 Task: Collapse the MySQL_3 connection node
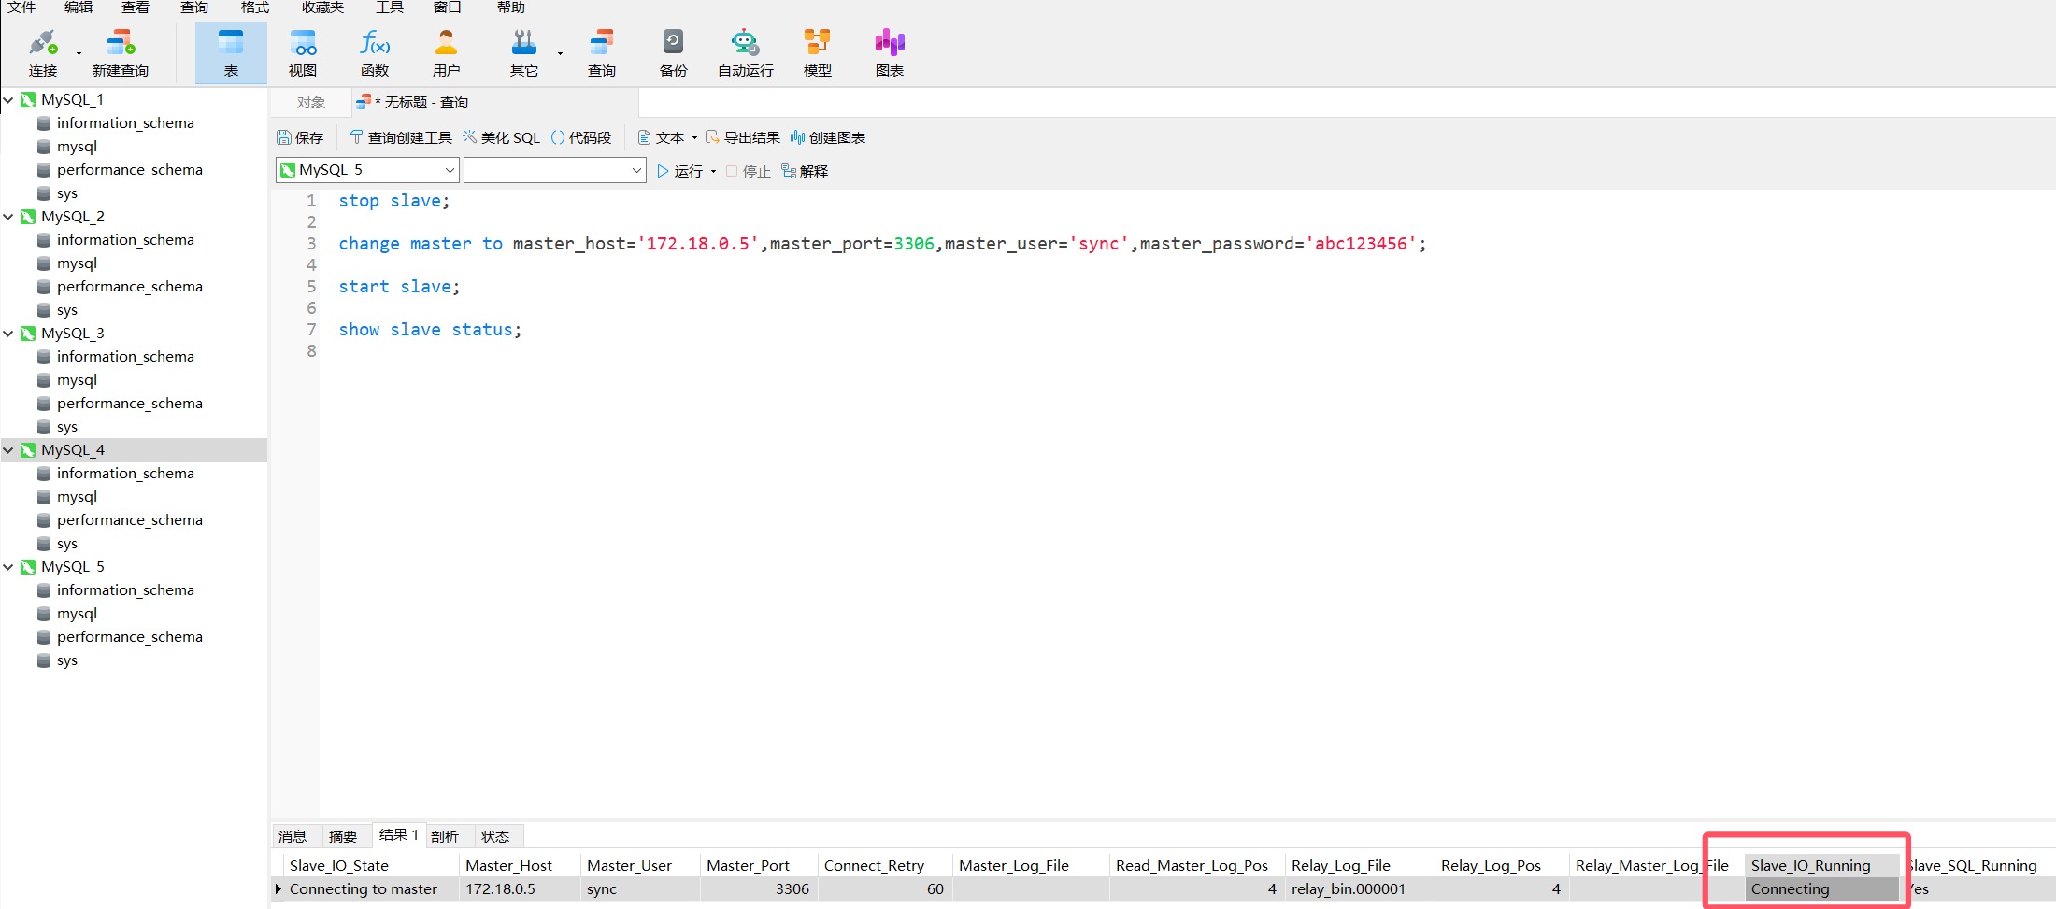coord(8,333)
